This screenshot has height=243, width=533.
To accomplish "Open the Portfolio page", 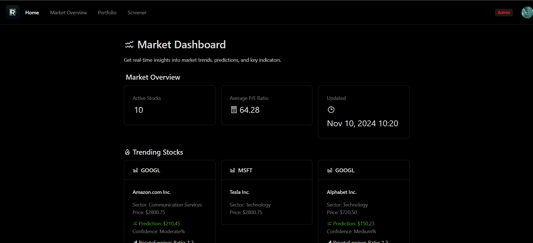I will coord(107,13).
